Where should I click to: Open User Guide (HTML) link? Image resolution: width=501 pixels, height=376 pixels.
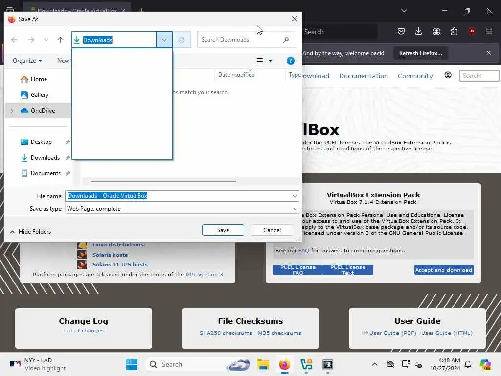[x=447, y=333]
